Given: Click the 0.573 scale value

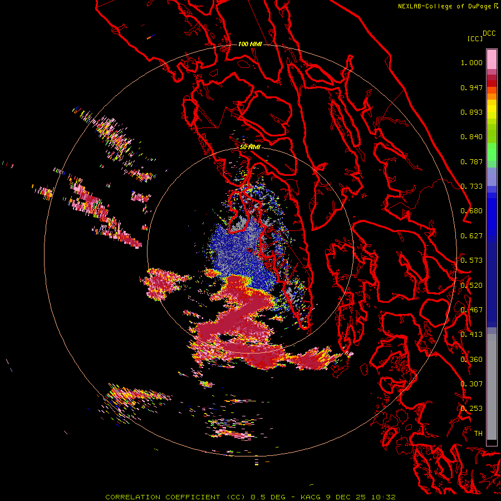Looking at the screenshot, I should click(x=471, y=261).
